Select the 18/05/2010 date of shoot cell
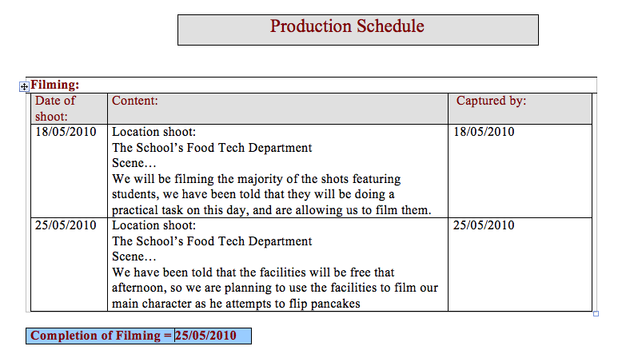Screen dimensions: 634x354 click(66, 132)
